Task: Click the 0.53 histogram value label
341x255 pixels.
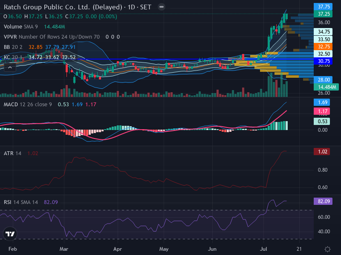Action: (x=322, y=122)
